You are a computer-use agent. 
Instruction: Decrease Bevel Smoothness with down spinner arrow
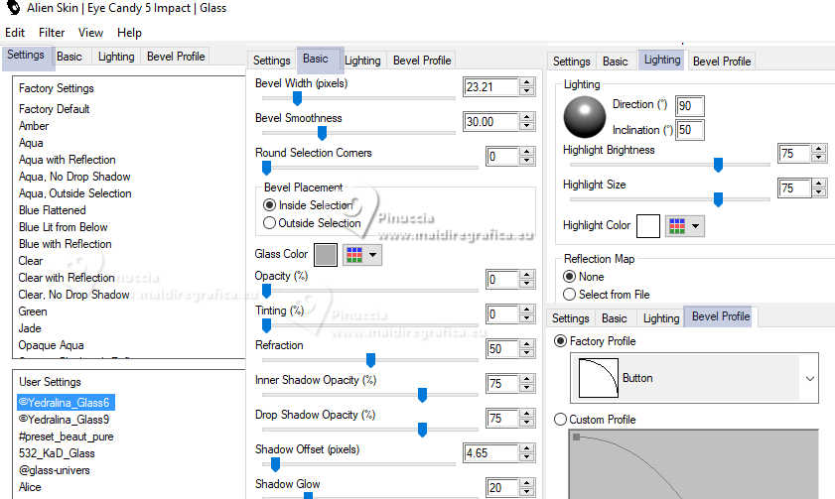tap(526, 126)
